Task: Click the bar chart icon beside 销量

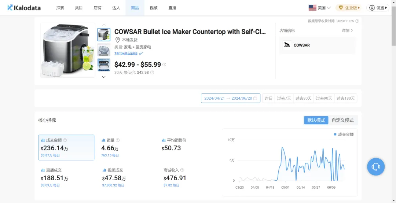Action: coord(103,140)
